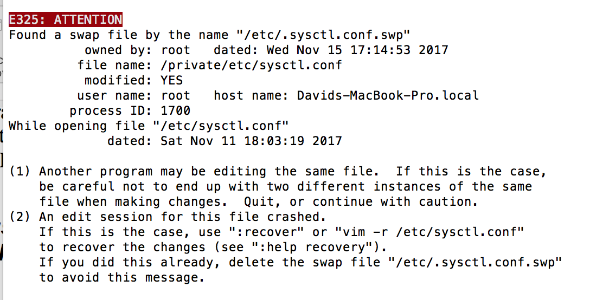Click the user name value root

pyautogui.click(x=176, y=95)
